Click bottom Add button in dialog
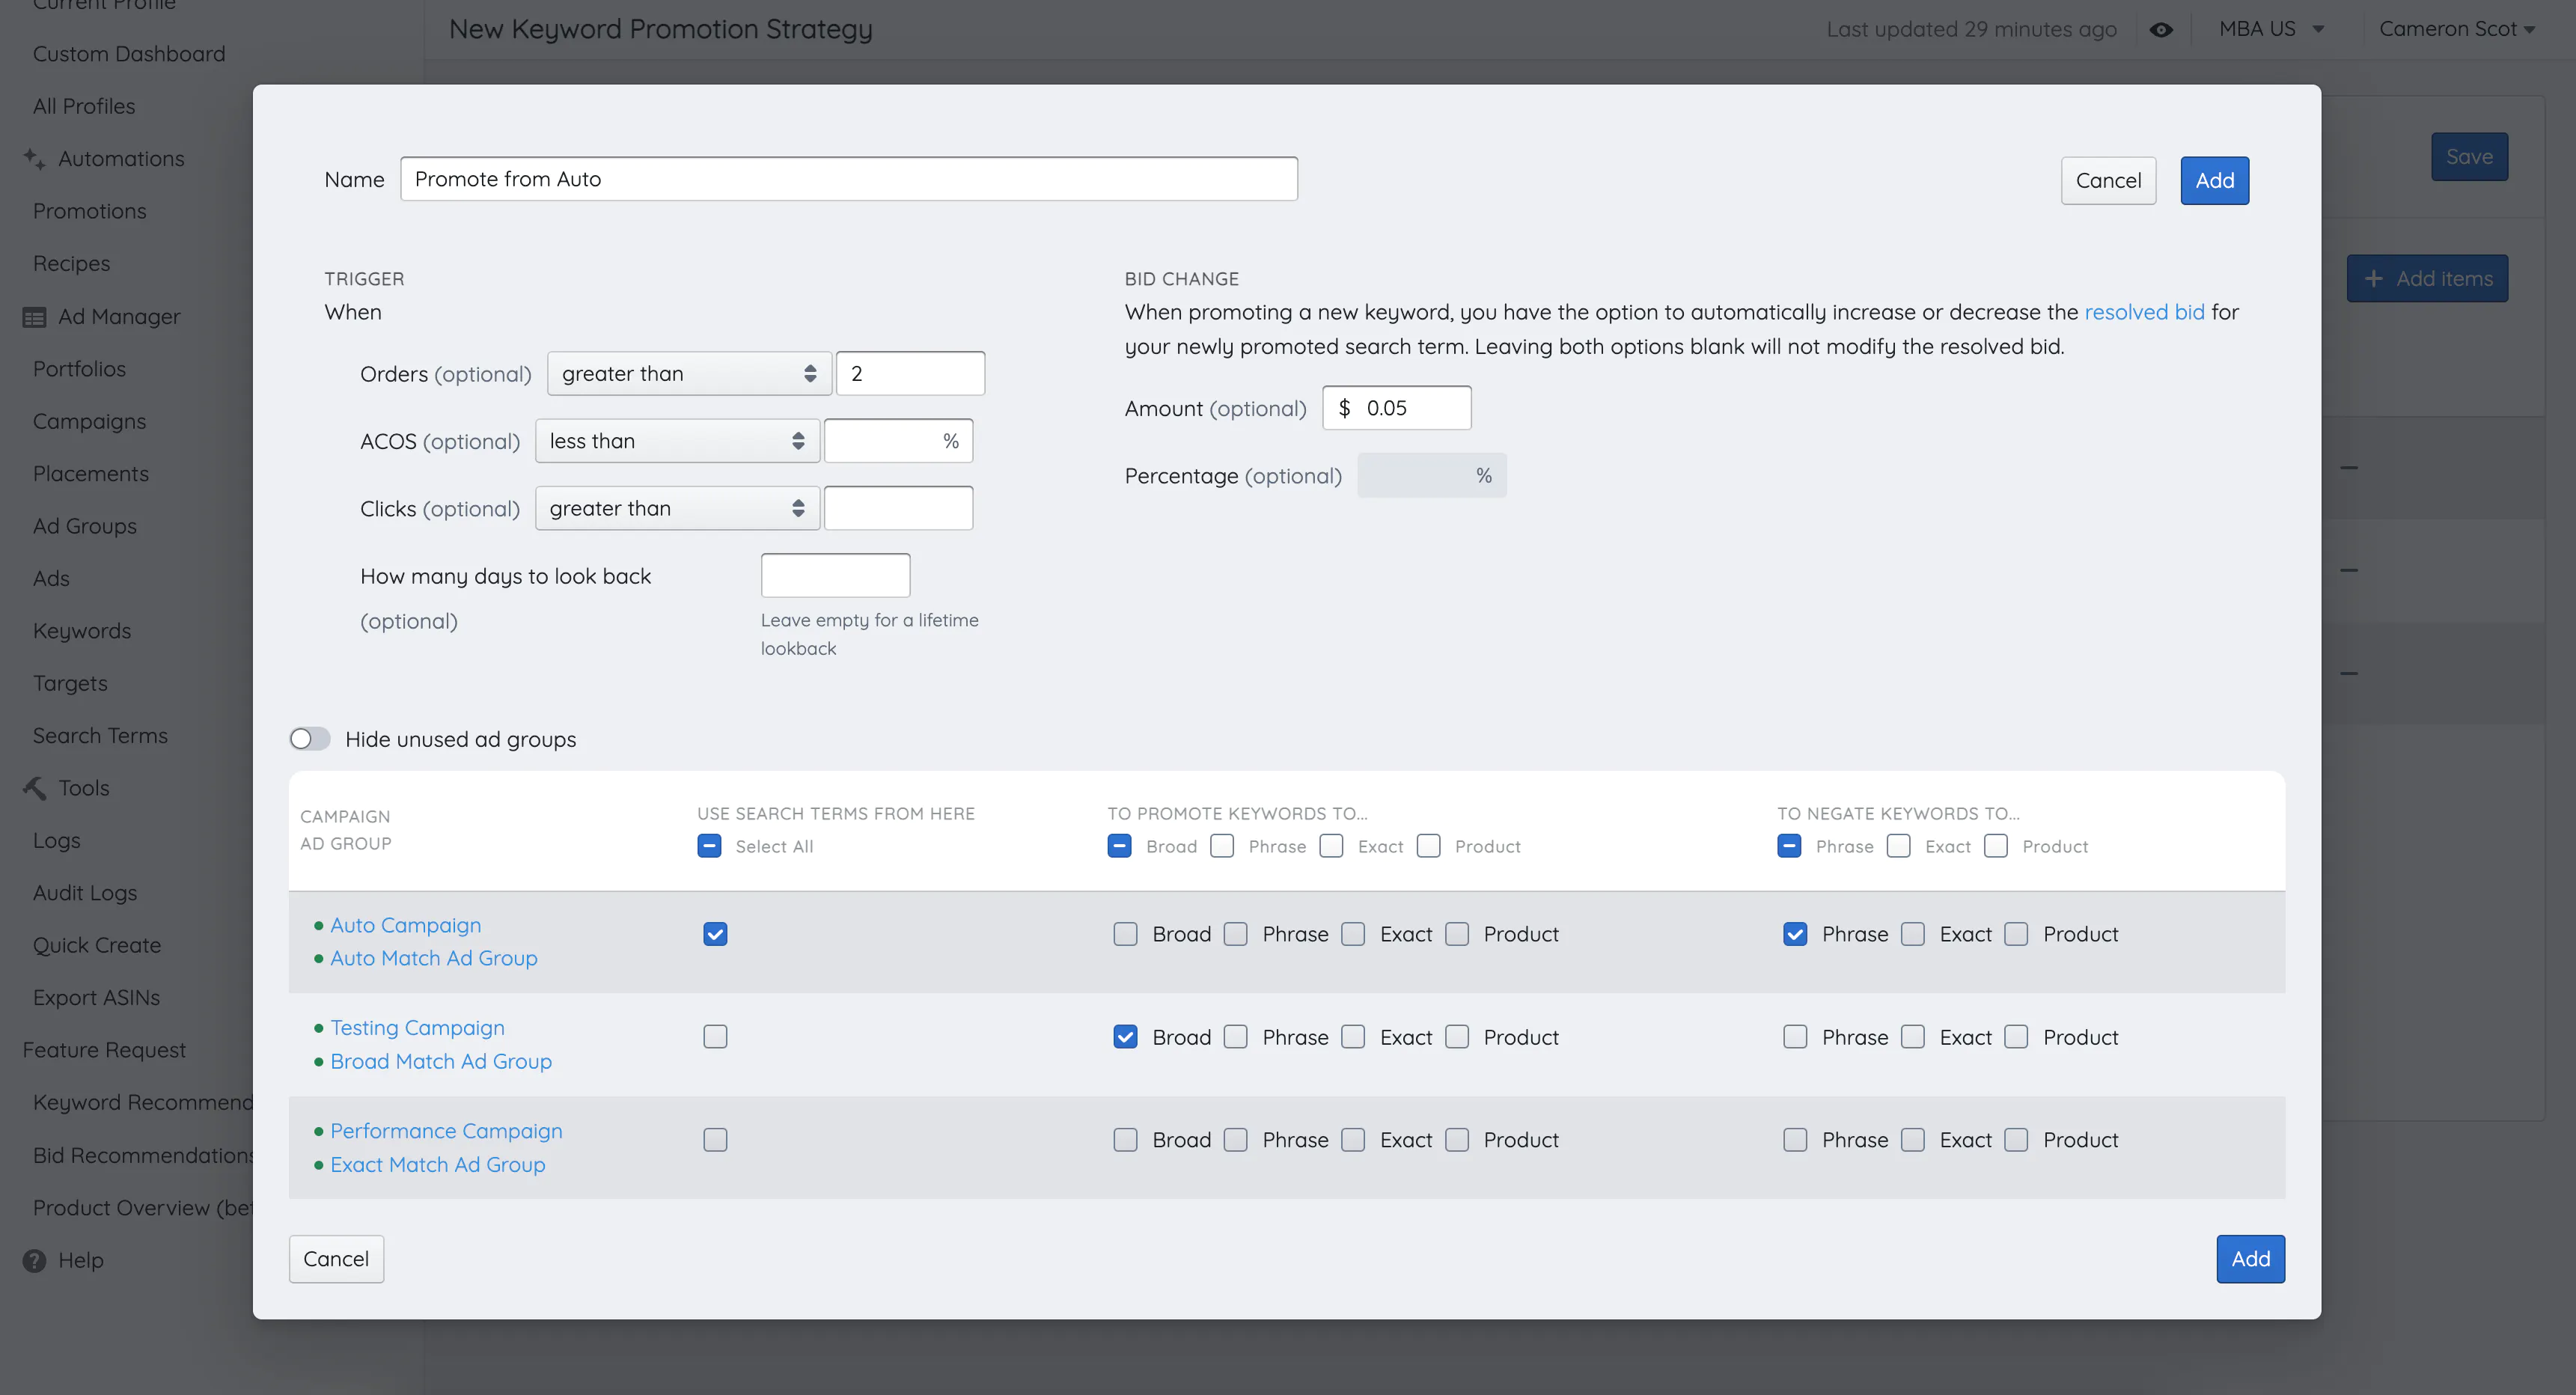2576x1395 pixels. (x=2250, y=1259)
